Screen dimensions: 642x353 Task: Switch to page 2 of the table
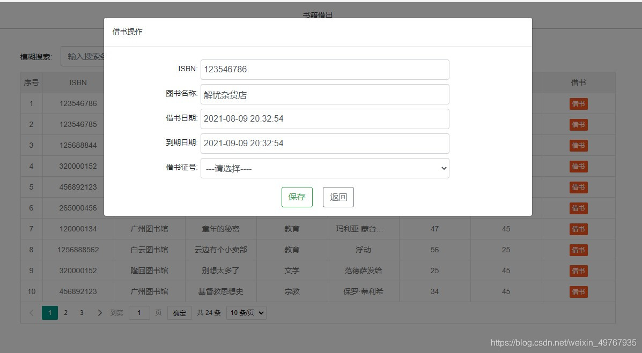coord(65,313)
